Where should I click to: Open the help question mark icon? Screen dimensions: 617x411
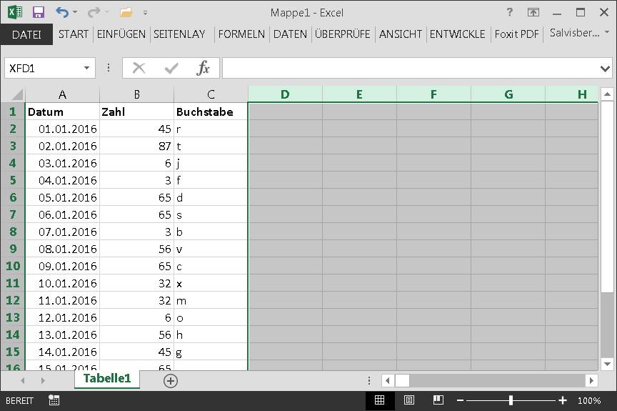[510, 12]
